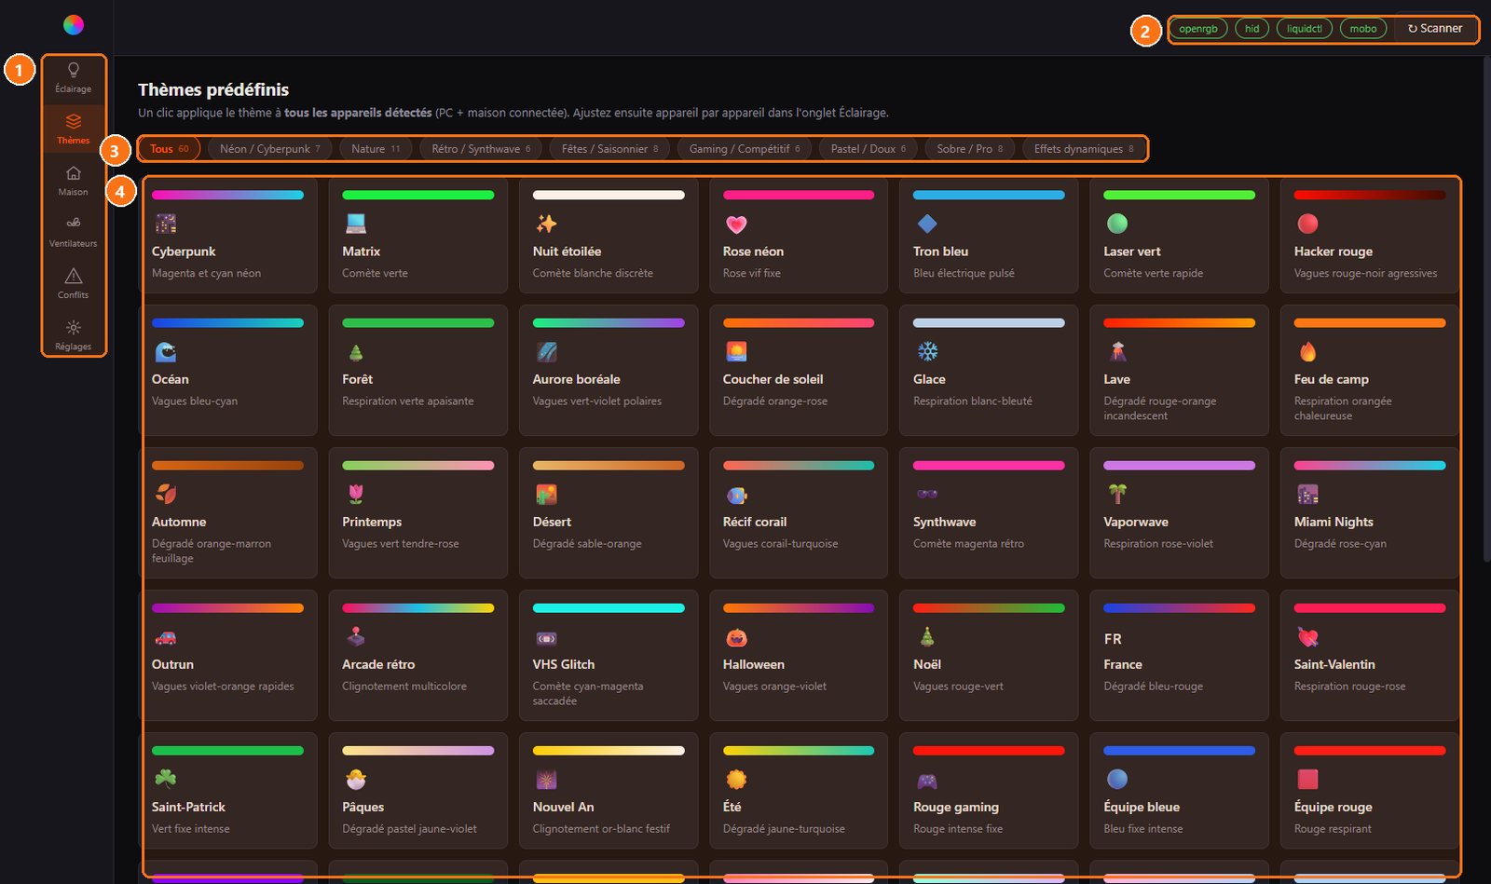Screen dimensions: 1491x884
Task: Click the Tron bleu diamond icon
Action: (927, 224)
